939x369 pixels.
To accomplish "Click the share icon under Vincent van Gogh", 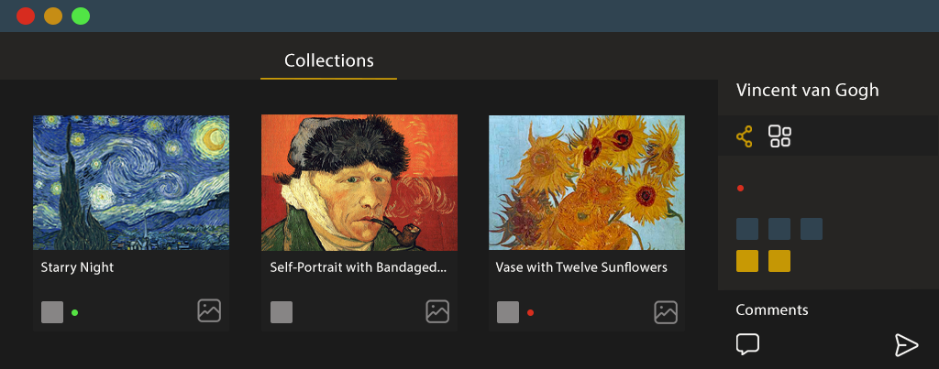I will (745, 137).
